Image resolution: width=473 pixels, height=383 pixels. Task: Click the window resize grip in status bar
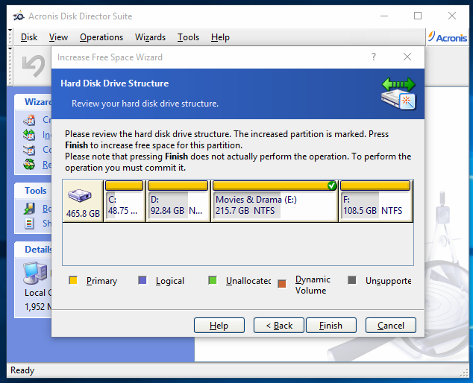tap(463, 373)
